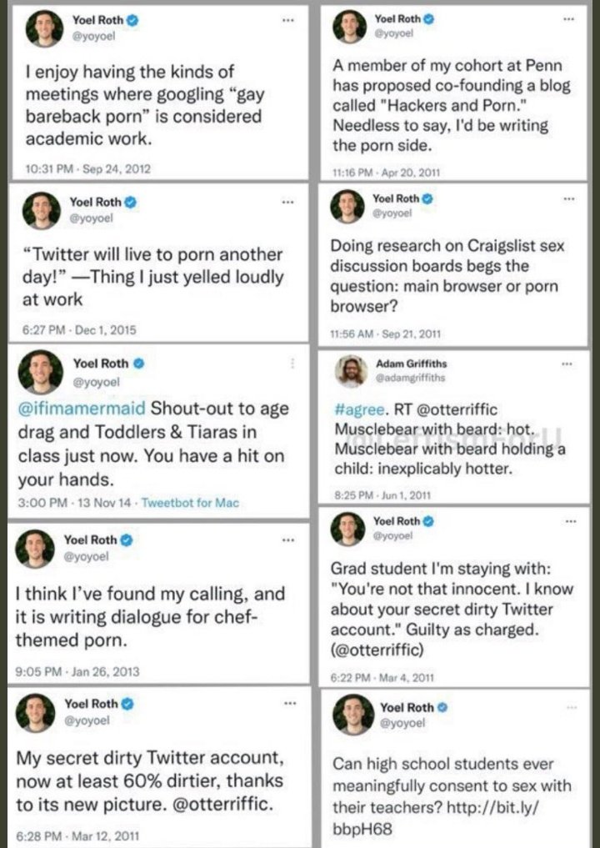Image resolution: width=600 pixels, height=848 pixels.
Task: Click the @adamgriffiths handle
Action: [410, 378]
